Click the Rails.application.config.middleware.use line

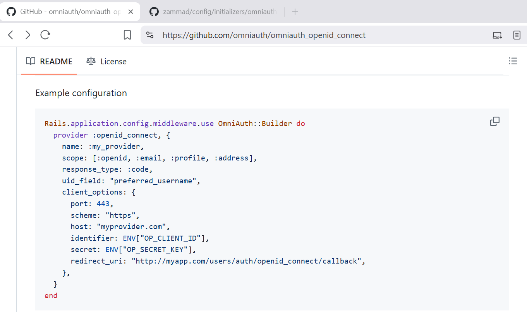pyautogui.click(x=175, y=124)
